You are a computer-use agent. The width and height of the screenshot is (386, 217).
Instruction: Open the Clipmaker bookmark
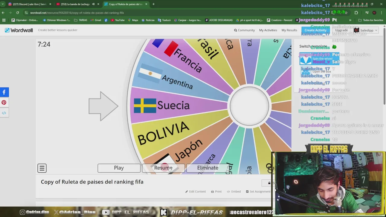pos(25,20)
